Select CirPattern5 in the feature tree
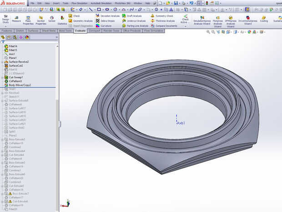This screenshot has width=282, height=212. coord(15,81)
